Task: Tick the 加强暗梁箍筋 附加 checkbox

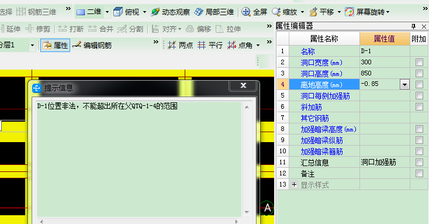Action: [x=419, y=151]
